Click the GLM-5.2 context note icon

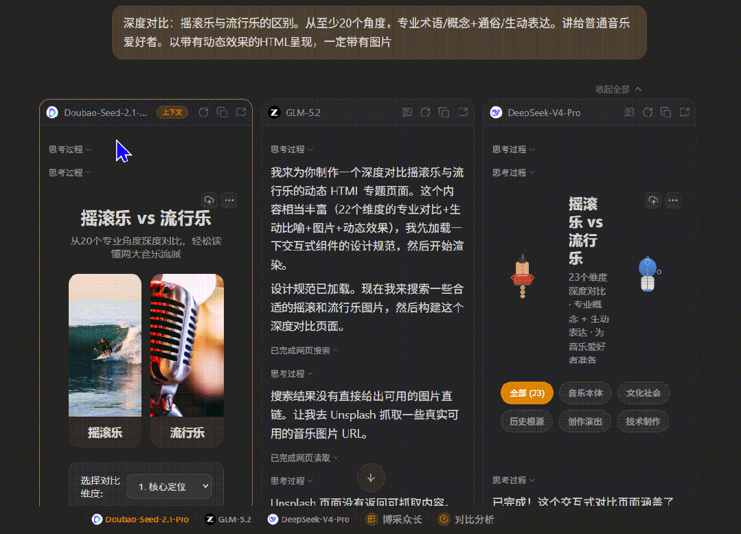(x=407, y=113)
